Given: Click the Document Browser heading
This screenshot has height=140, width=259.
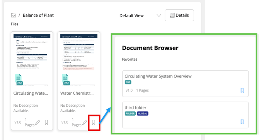Looking at the screenshot, I should [150, 48].
